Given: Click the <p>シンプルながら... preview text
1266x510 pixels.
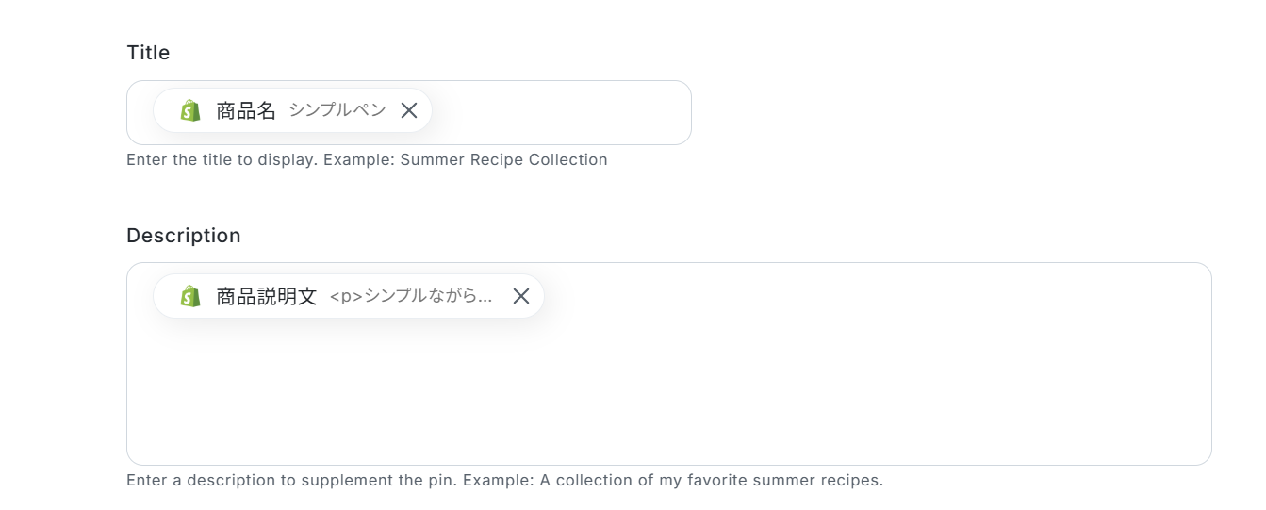Looking at the screenshot, I should (410, 297).
